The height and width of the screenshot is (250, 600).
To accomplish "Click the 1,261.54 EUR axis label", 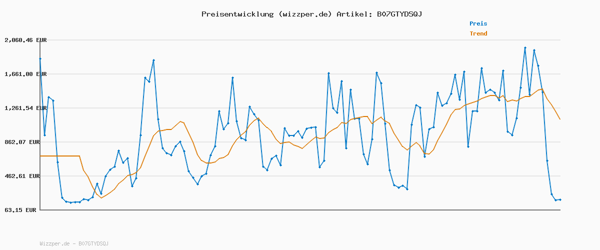I will 25,108.
